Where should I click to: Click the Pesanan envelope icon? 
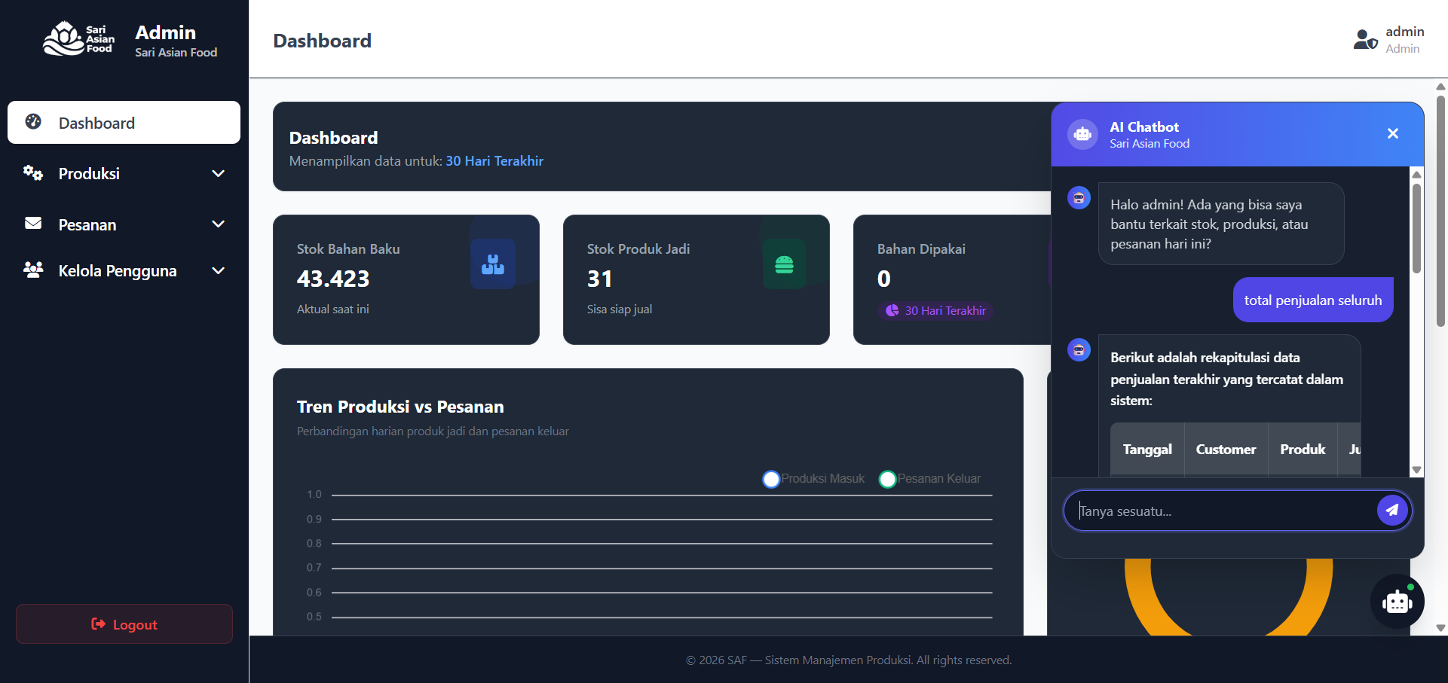[33, 223]
